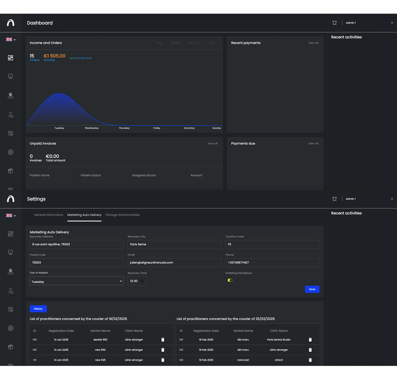Click View all in Recent payments
The image size is (397, 380).
(313, 43)
